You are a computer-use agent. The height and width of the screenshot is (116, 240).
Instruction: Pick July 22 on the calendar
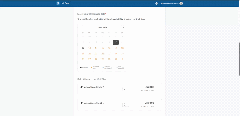click(x=103, y=54)
